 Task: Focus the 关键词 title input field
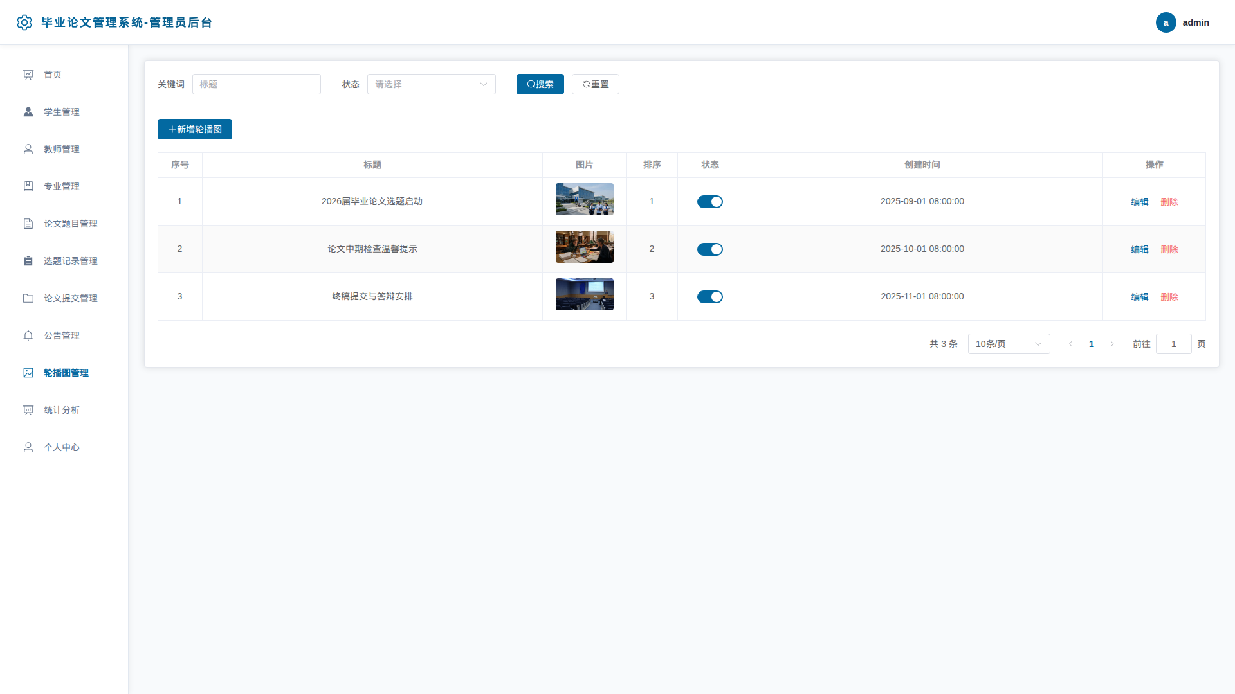pyautogui.click(x=256, y=84)
